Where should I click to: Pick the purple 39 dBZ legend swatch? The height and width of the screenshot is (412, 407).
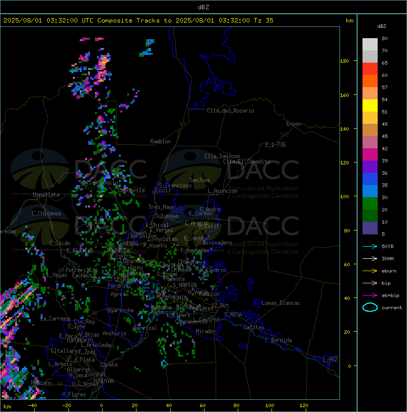(x=370, y=167)
